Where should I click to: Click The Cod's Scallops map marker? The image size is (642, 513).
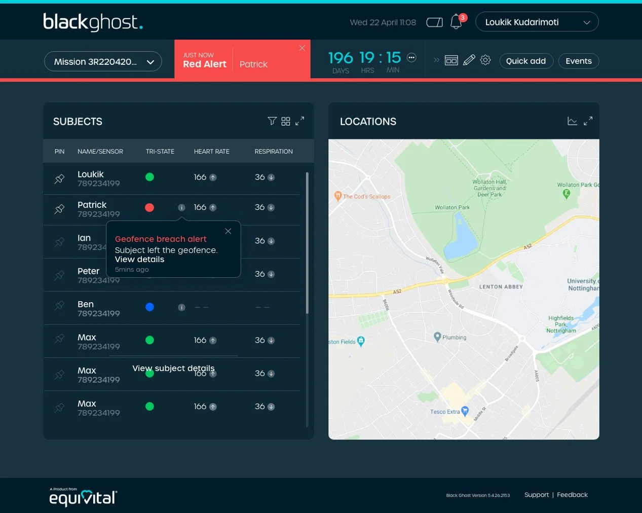point(337,196)
